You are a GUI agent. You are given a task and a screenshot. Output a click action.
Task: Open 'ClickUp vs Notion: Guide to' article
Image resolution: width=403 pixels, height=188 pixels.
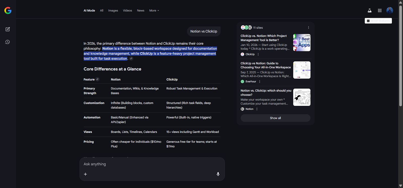coord(265,65)
